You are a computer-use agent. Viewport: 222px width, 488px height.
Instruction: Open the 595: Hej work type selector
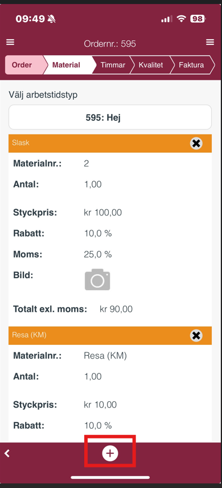[110, 117]
